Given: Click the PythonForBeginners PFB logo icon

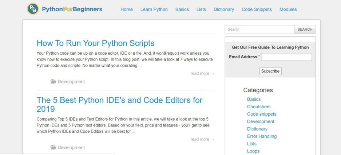Looking at the screenshot, I should pyautogui.click(x=33, y=9).
